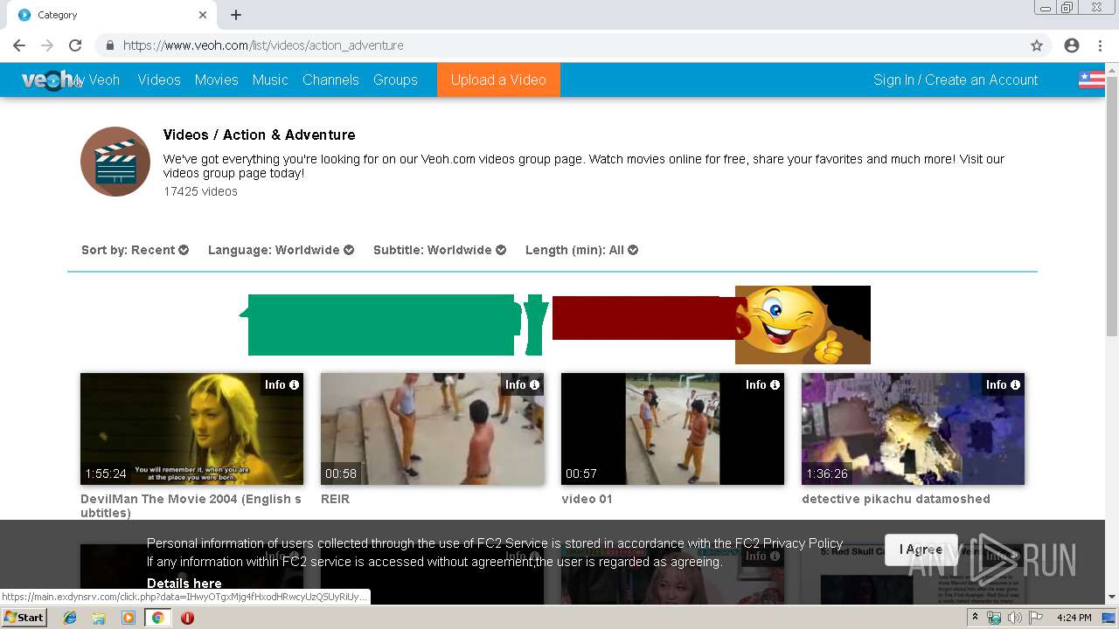
Task: Open Windows Explorer from the taskbar
Action: click(99, 618)
